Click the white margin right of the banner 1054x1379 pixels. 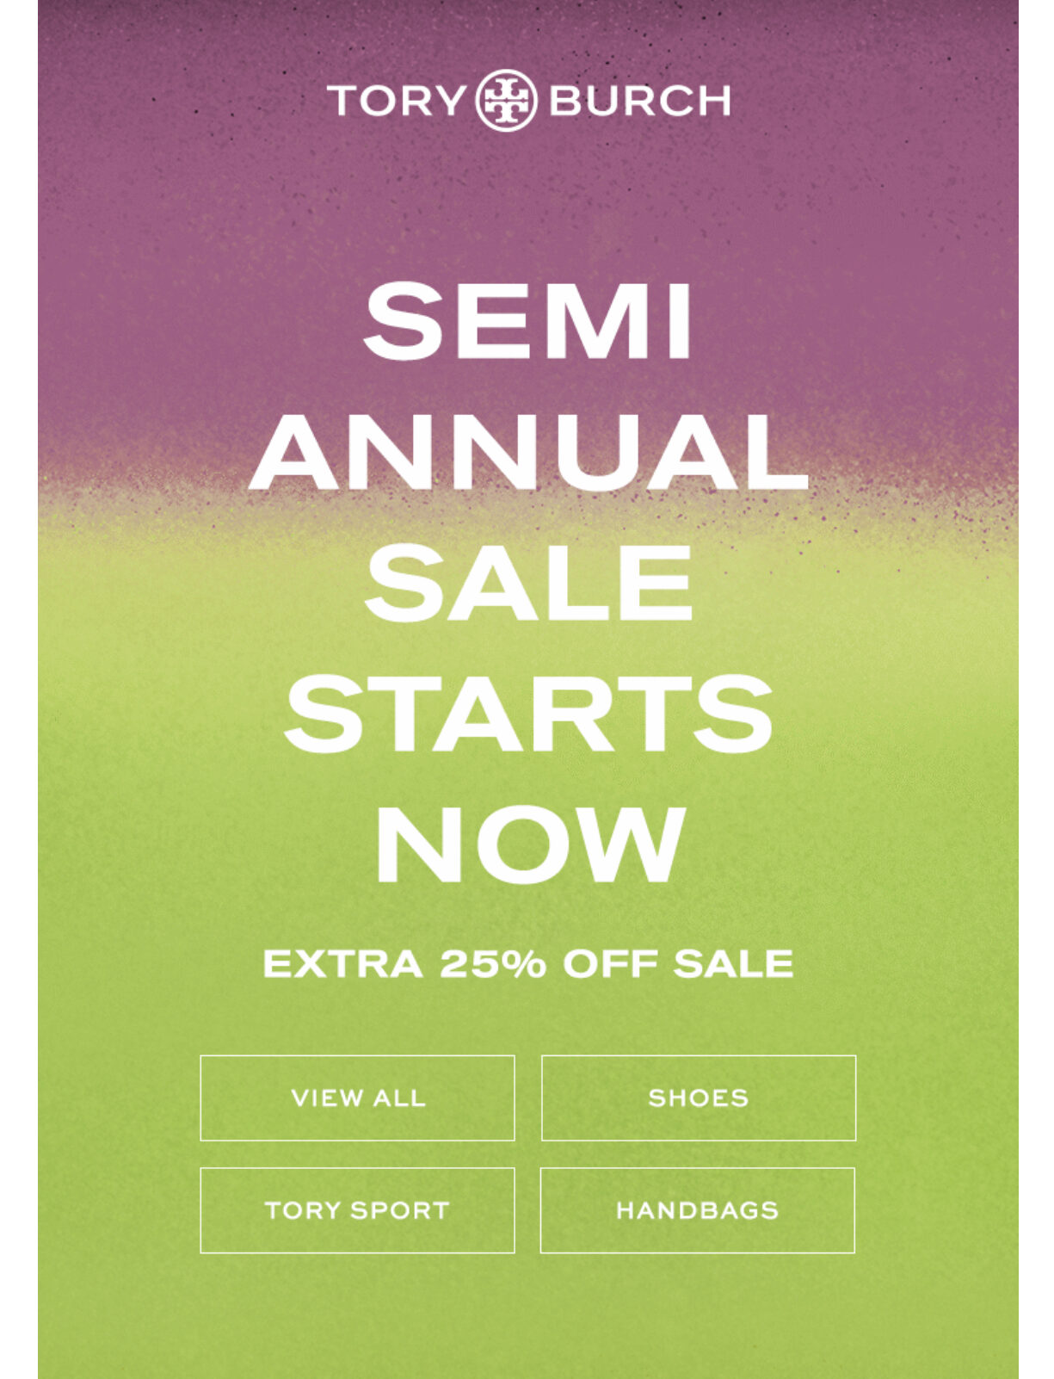point(1037,689)
